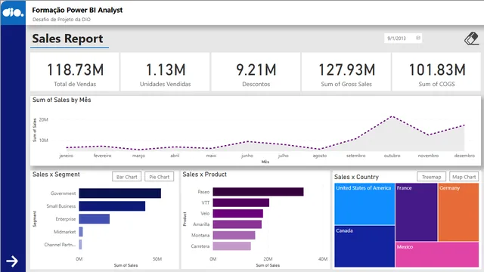Select the Canada treemap tile
The width and height of the screenshot is (484, 272).
pyautogui.click(x=365, y=246)
